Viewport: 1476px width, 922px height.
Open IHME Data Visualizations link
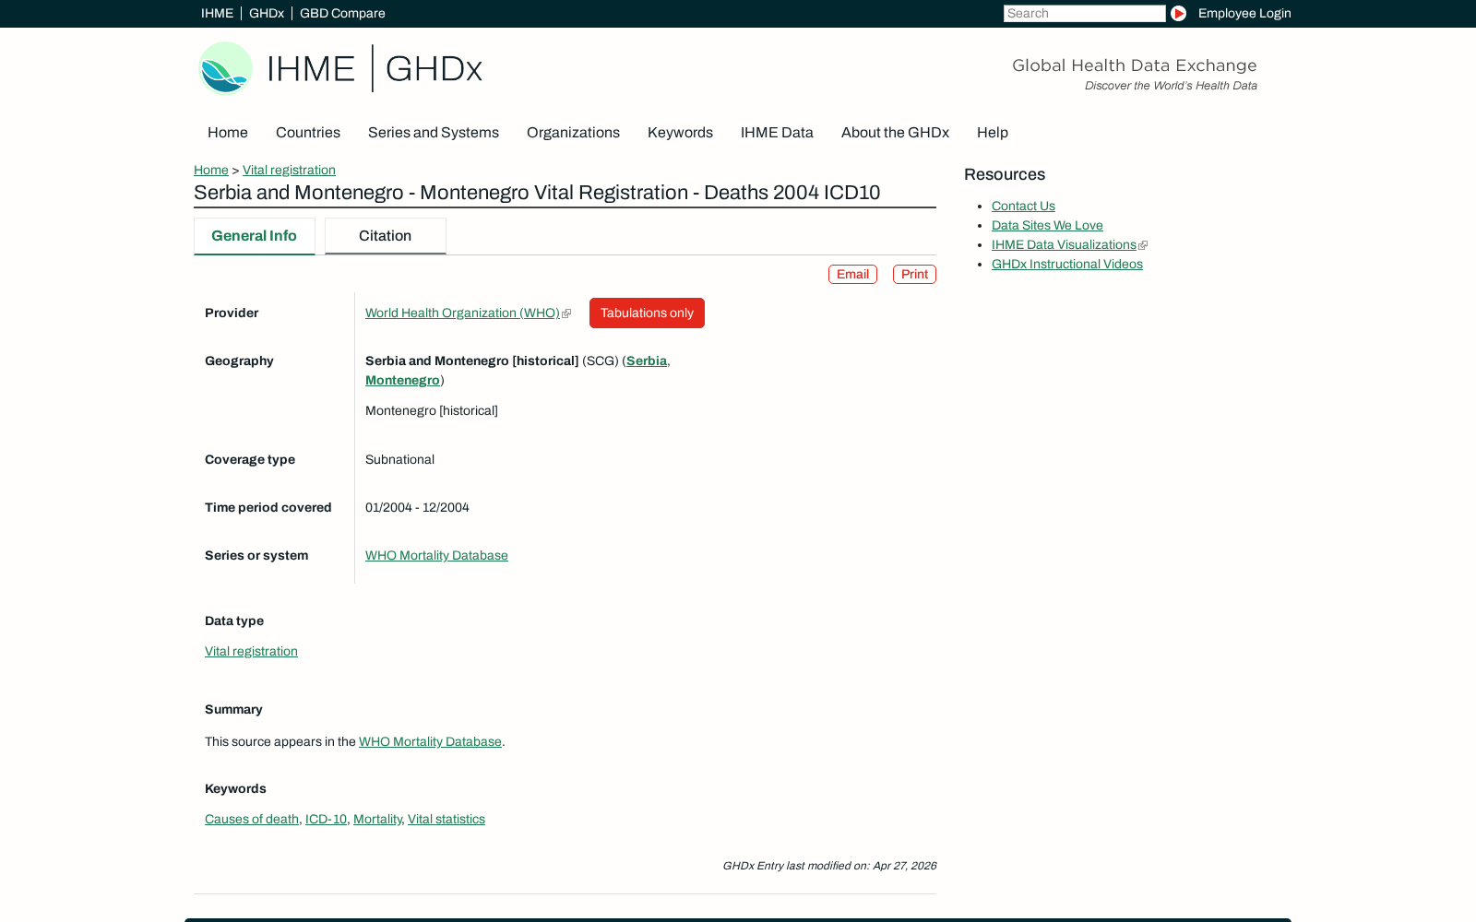pyautogui.click(x=1064, y=245)
